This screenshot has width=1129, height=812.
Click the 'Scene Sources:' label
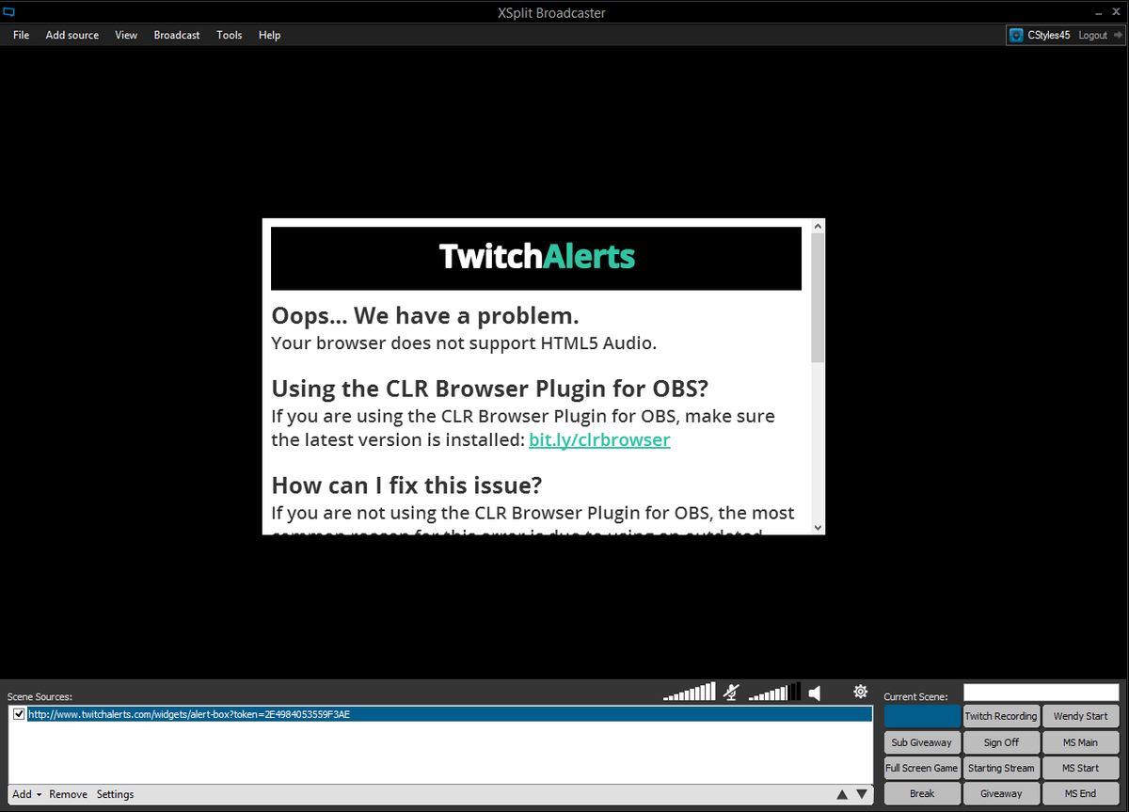(40, 696)
